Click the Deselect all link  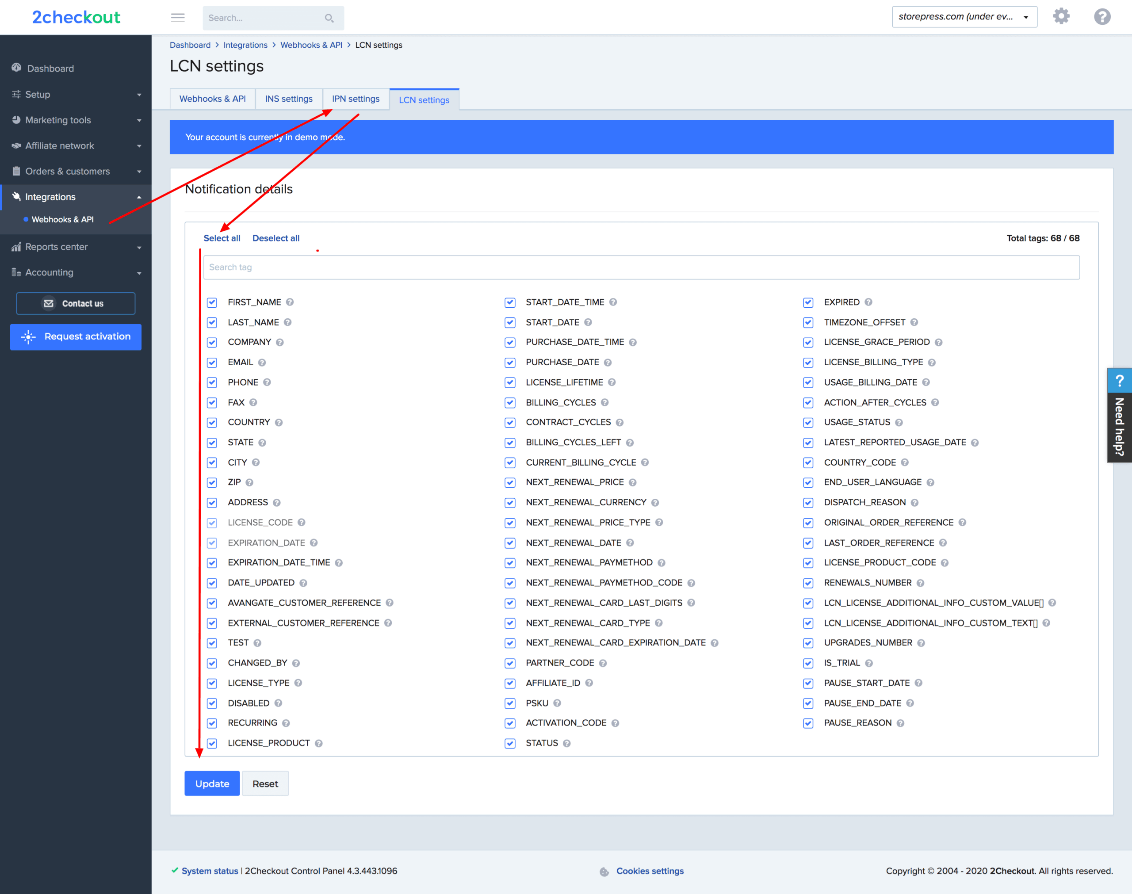276,238
